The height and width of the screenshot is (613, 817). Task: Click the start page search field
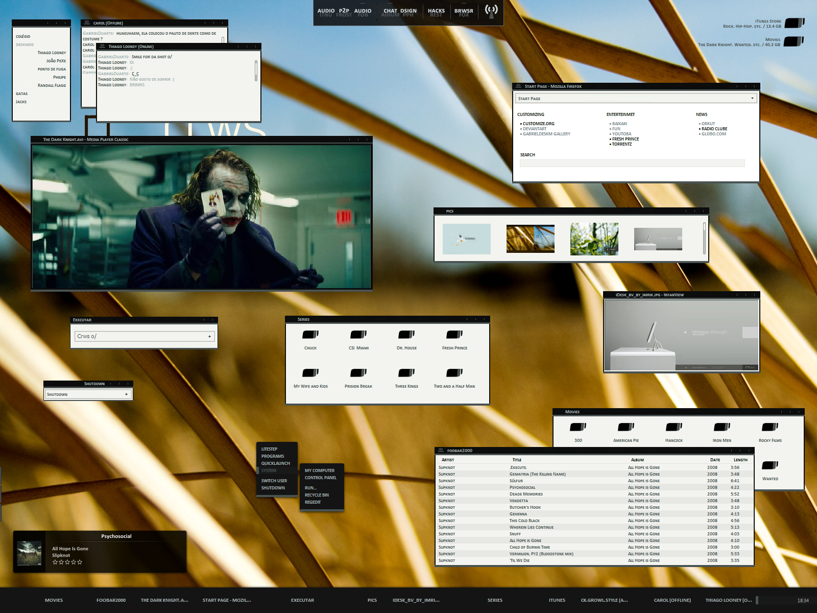(x=632, y=163)
